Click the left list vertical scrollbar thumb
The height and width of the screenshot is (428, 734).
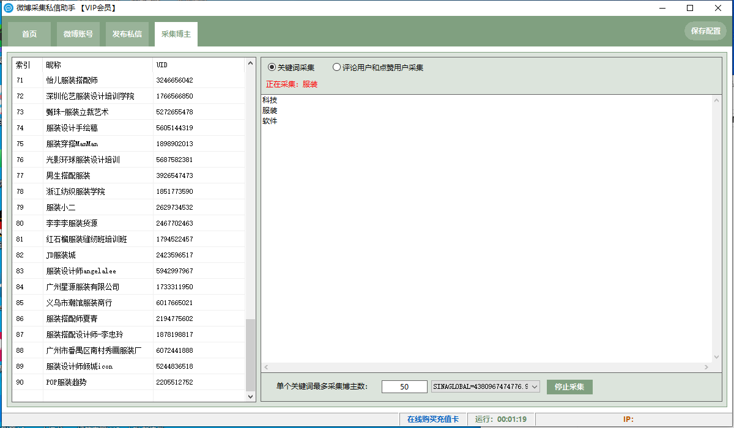[x=250, y=355]
